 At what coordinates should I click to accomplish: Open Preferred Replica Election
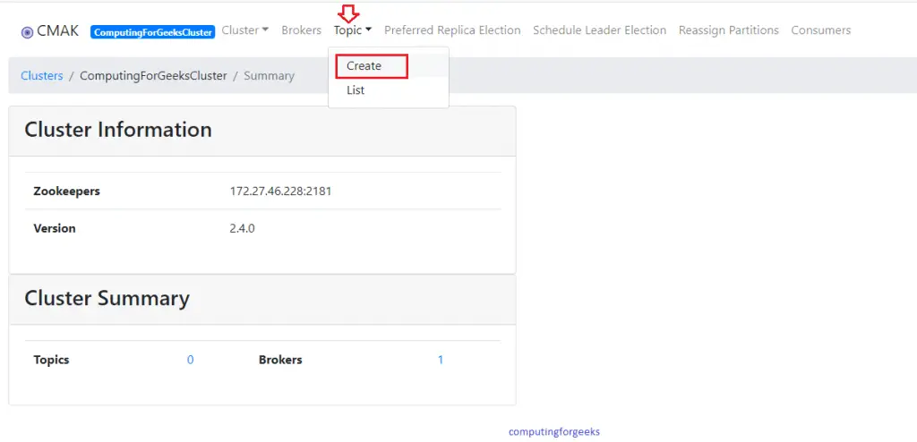point(452,30)
